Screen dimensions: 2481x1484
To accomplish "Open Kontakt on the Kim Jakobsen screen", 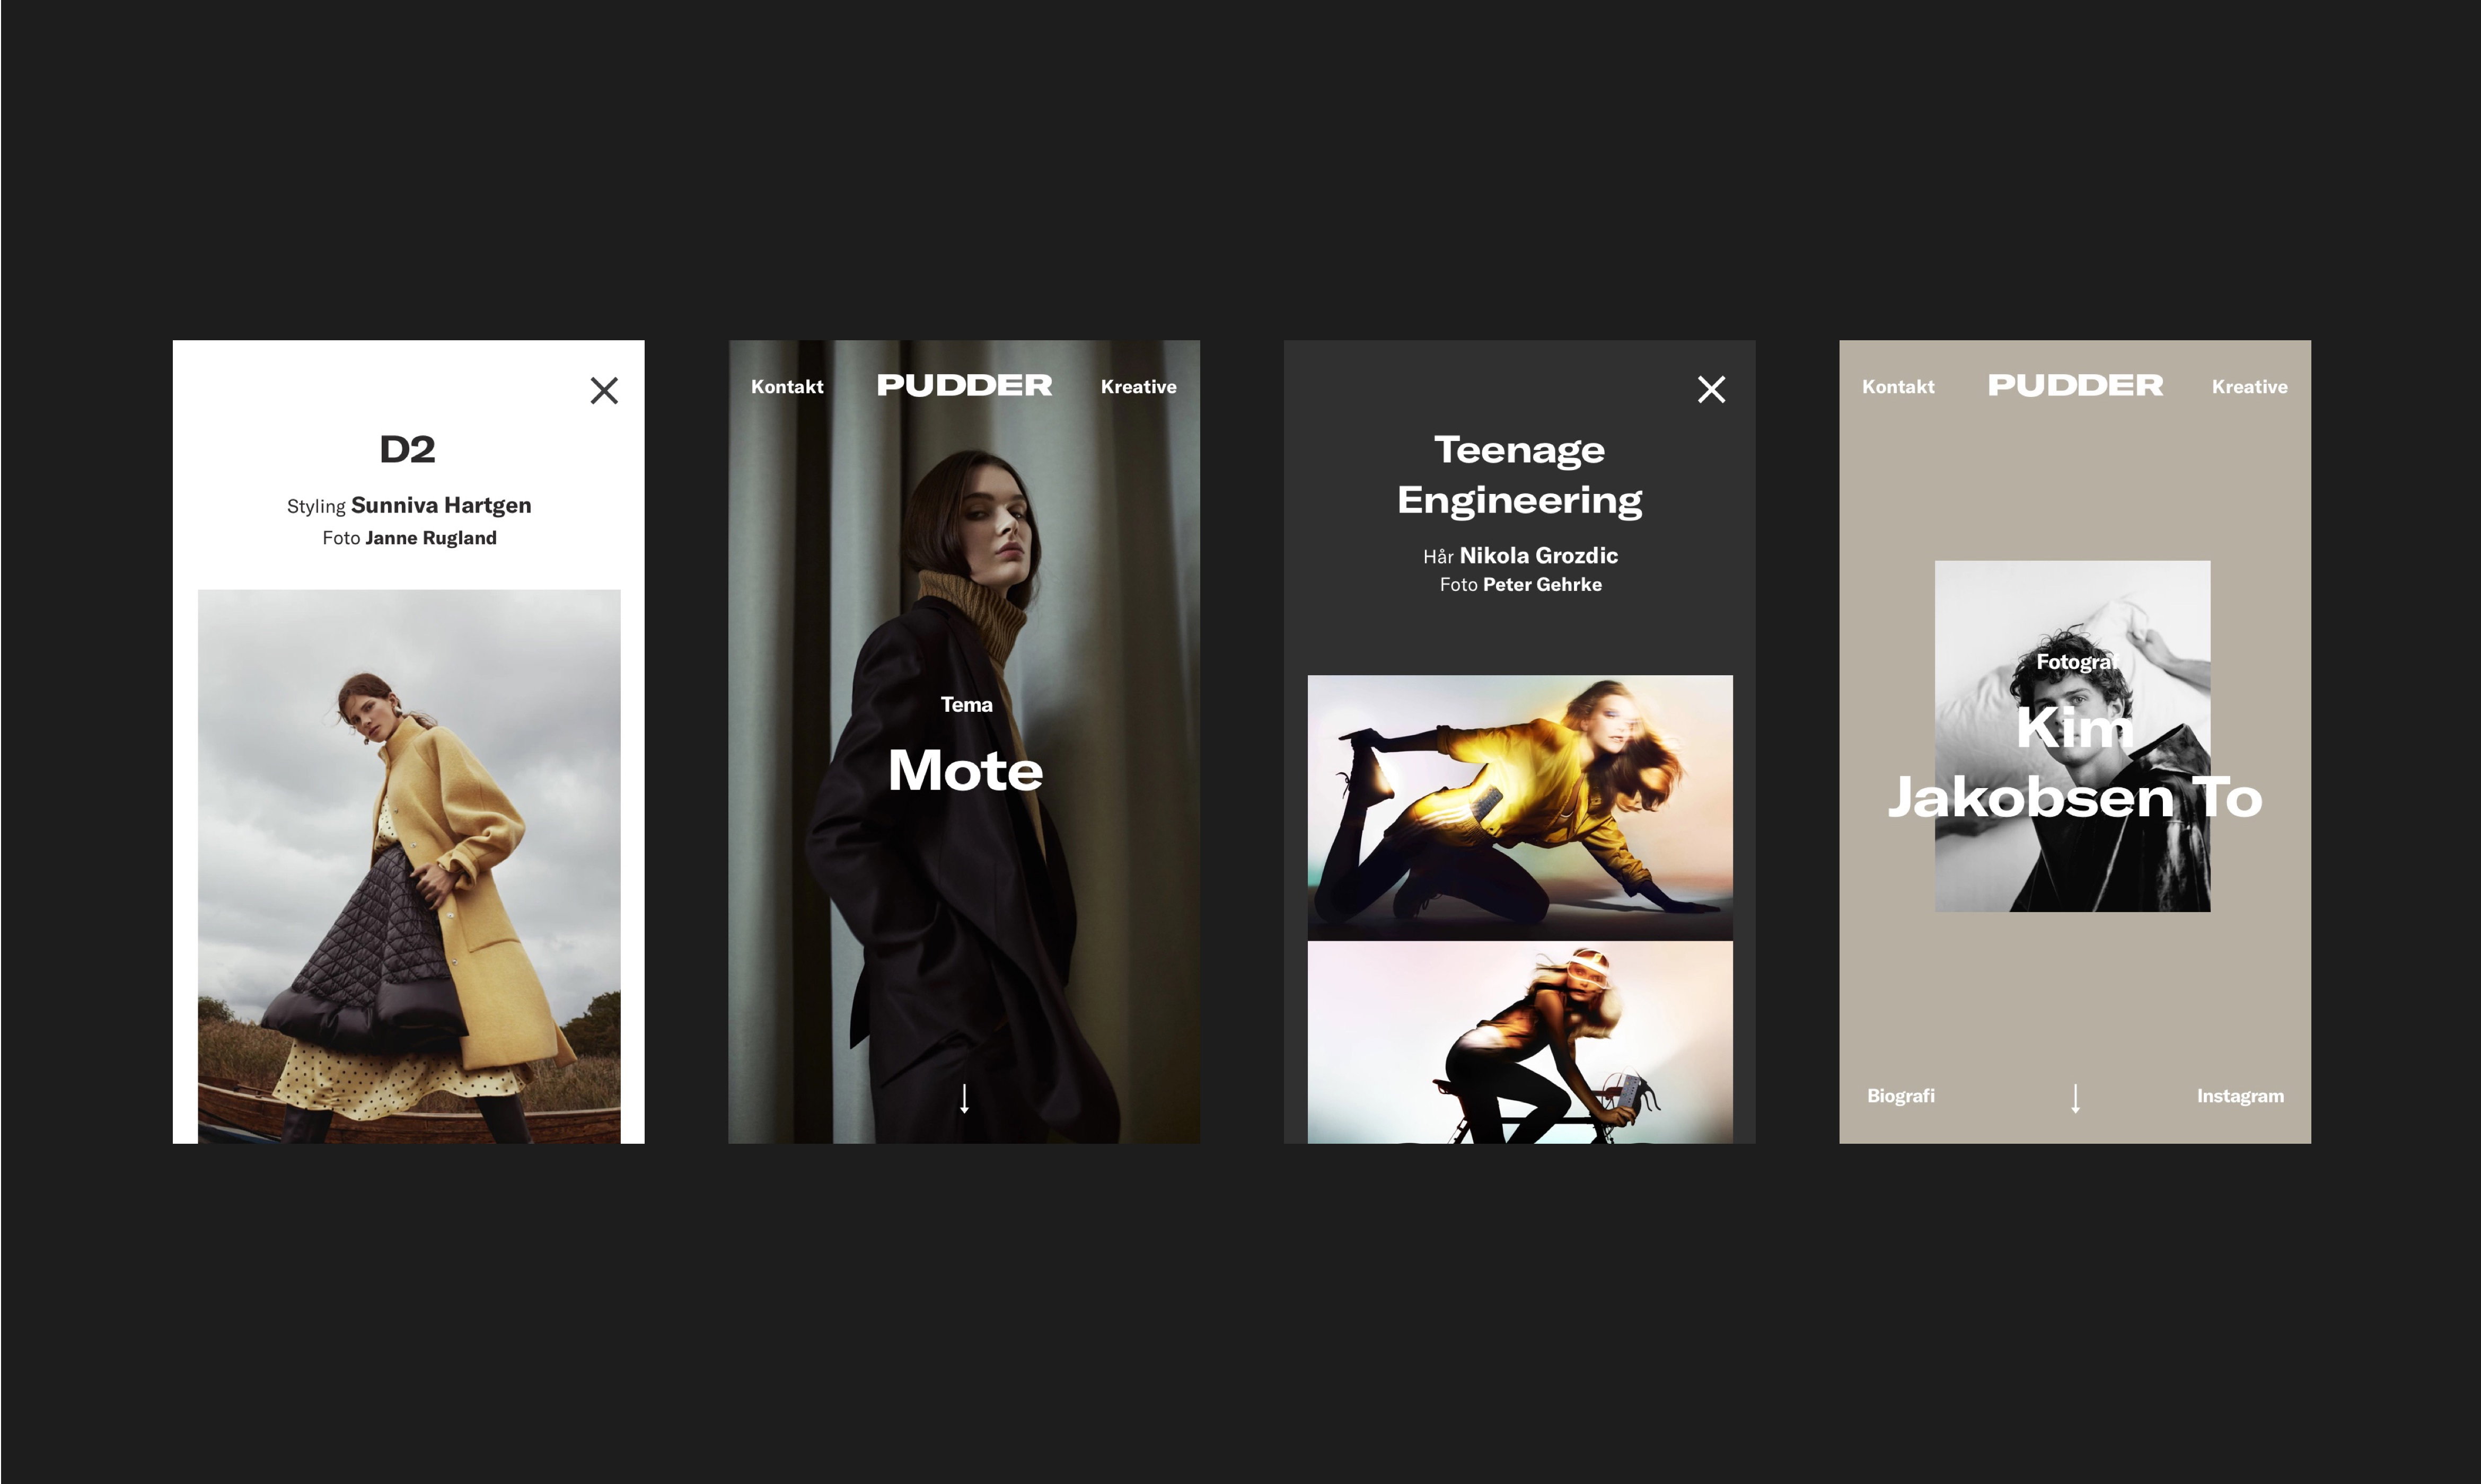I will [x=1898, y=387].
